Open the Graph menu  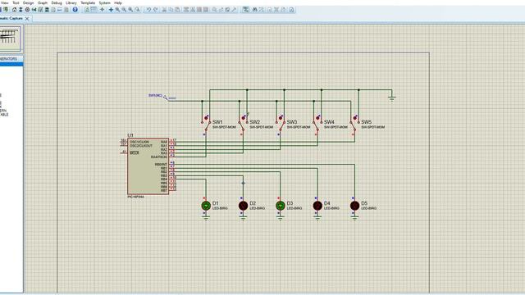[x=42, y=2]
